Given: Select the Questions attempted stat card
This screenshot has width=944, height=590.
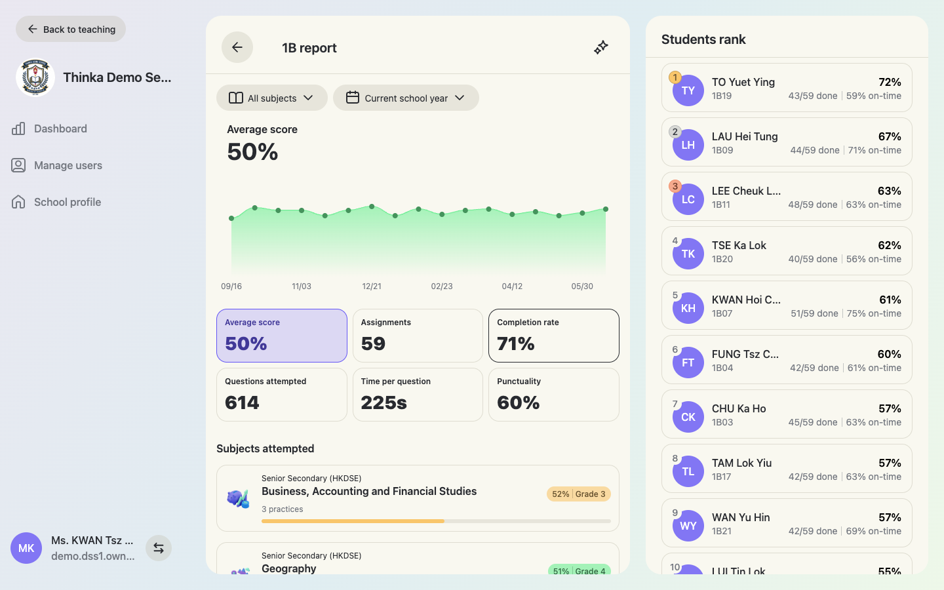Looking at the screenshot, I should pyautogui.click(x=282, y=395).
